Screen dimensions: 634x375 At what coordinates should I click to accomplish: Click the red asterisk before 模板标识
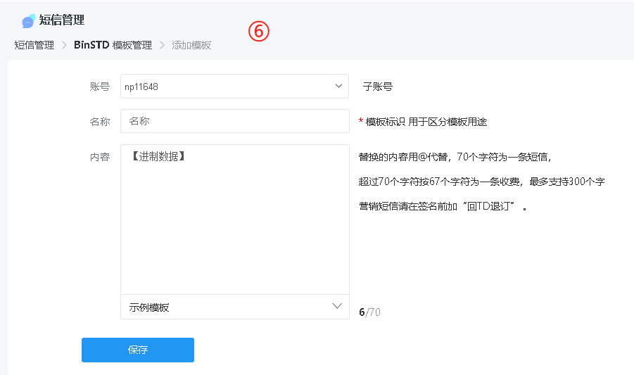click(361, 121)
